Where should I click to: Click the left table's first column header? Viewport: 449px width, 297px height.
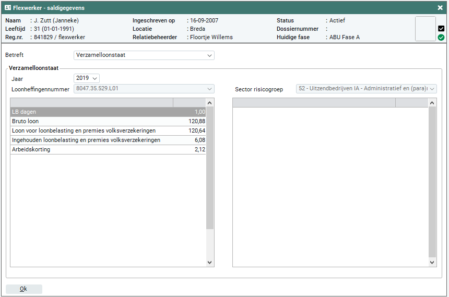(92, 103)
